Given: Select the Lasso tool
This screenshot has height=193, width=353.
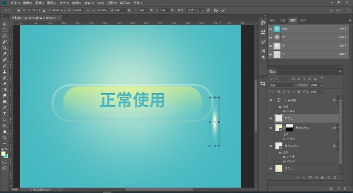Looking at the screenshot, I should [4, 36].
